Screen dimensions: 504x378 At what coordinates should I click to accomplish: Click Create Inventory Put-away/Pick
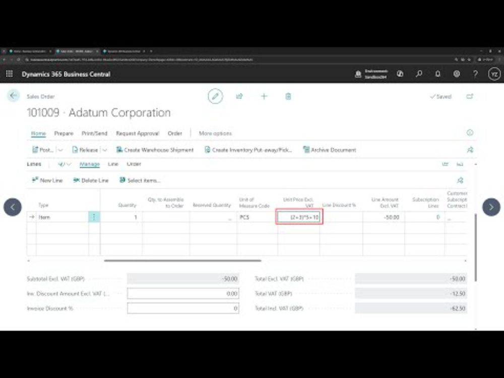248,150
